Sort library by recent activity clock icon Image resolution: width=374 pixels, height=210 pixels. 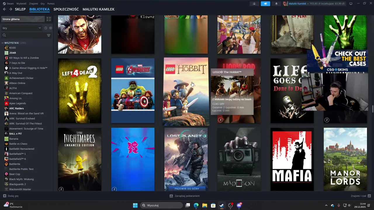46,28
